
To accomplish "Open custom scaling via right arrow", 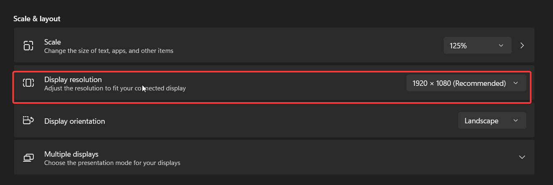I will (522, 45).
